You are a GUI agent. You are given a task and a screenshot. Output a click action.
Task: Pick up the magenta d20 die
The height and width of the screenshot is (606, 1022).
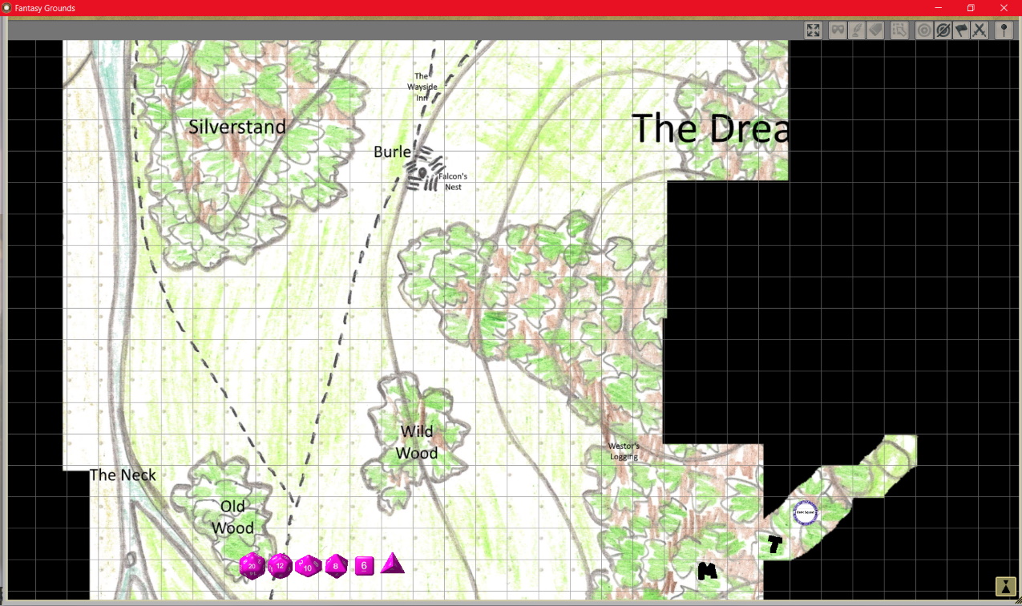click(x=252, y=566)
